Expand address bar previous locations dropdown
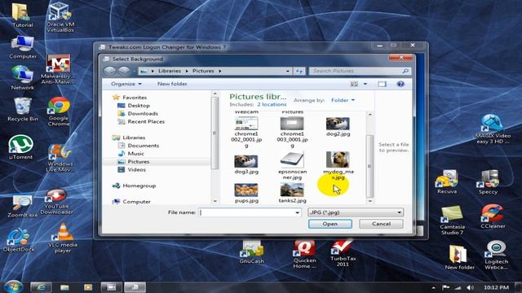This screenshot has height=293, width=522. (x=288, y=71)
